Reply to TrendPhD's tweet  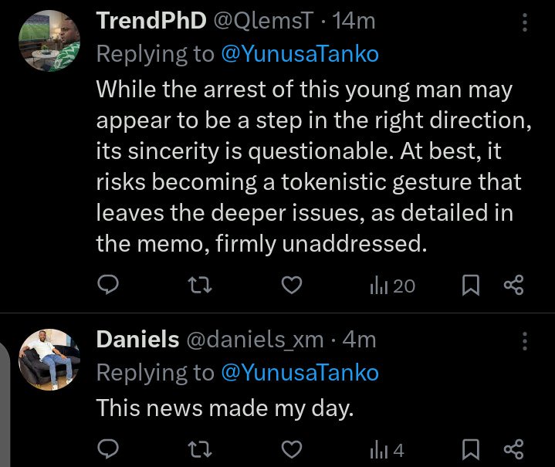[109, 286]
